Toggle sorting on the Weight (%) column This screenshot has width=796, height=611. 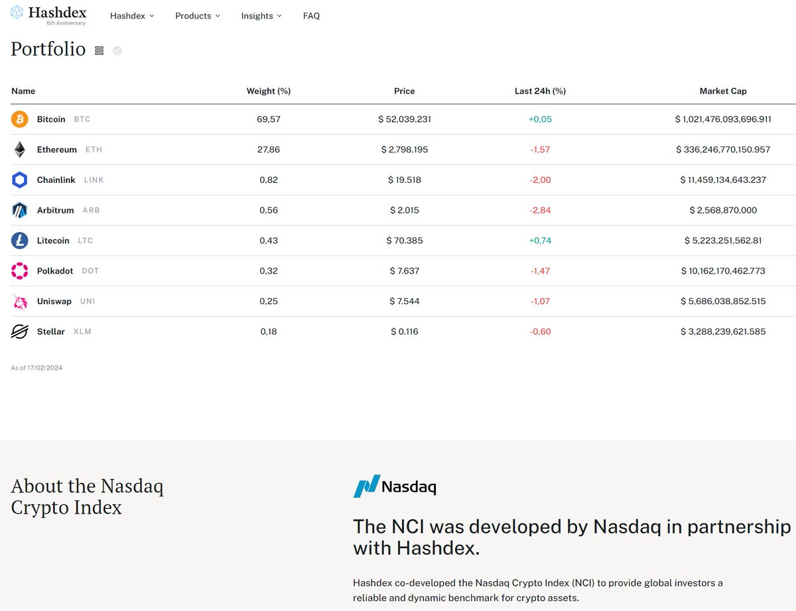tap(268, 91)
